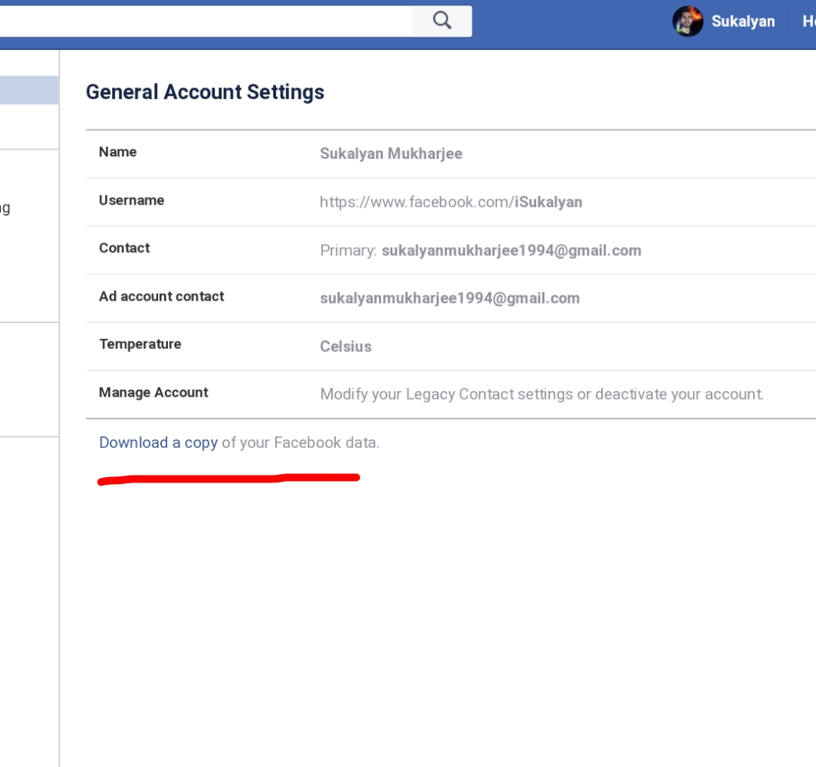Image resolution: width=816 pixels, height=767 pixels.
Task: Select the Sukalyan Mukharjee name value
Action: 391,153
